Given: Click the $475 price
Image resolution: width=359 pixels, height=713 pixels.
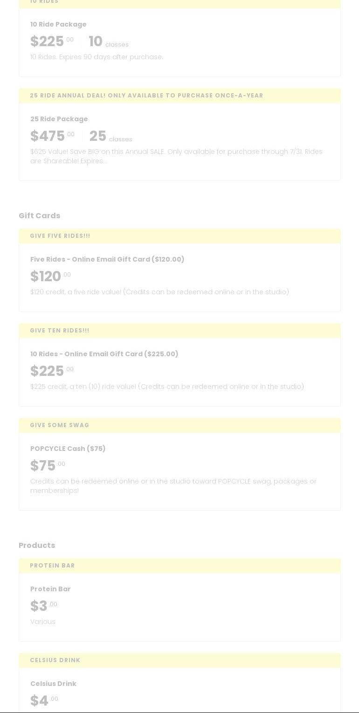Looking at the screenshot, I should (48, 136).
